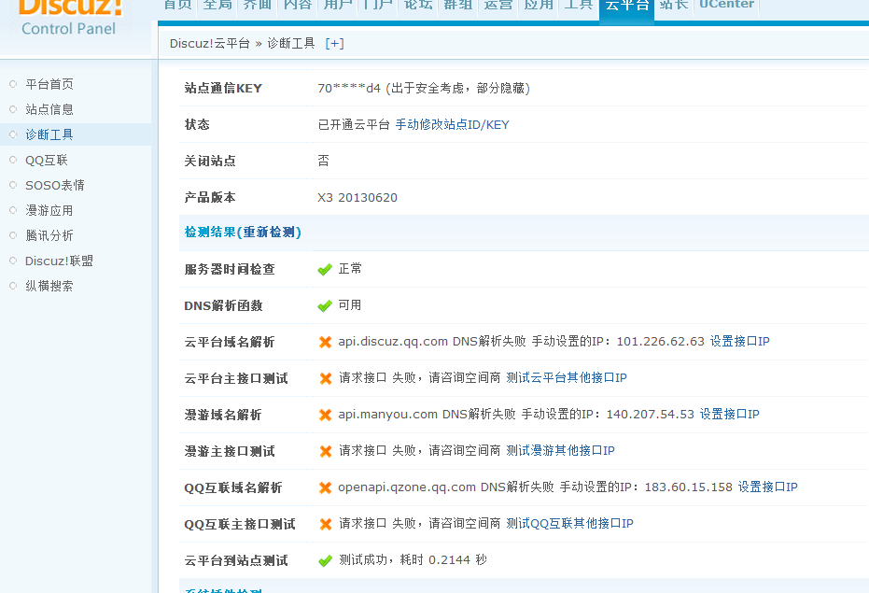Open 平台首页 in the sidebar
Viewport: 869px width, 593px height.
pos(49,84)
